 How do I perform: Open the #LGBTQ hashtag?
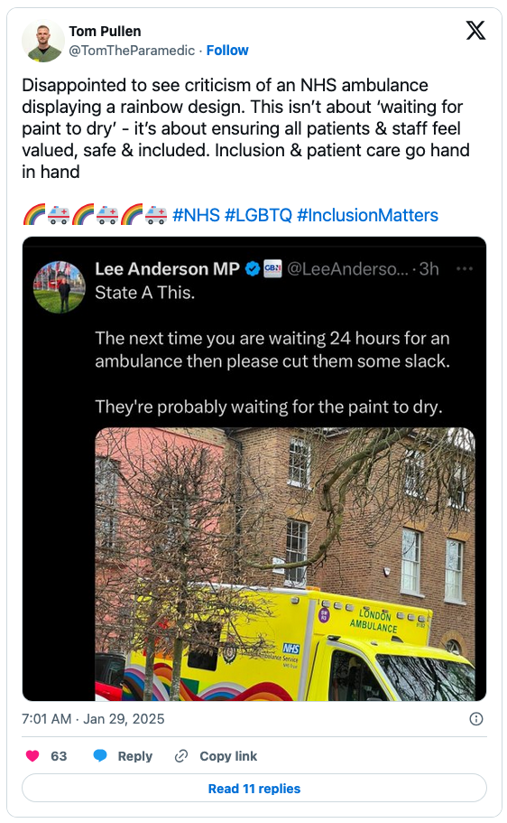point(258,215)
